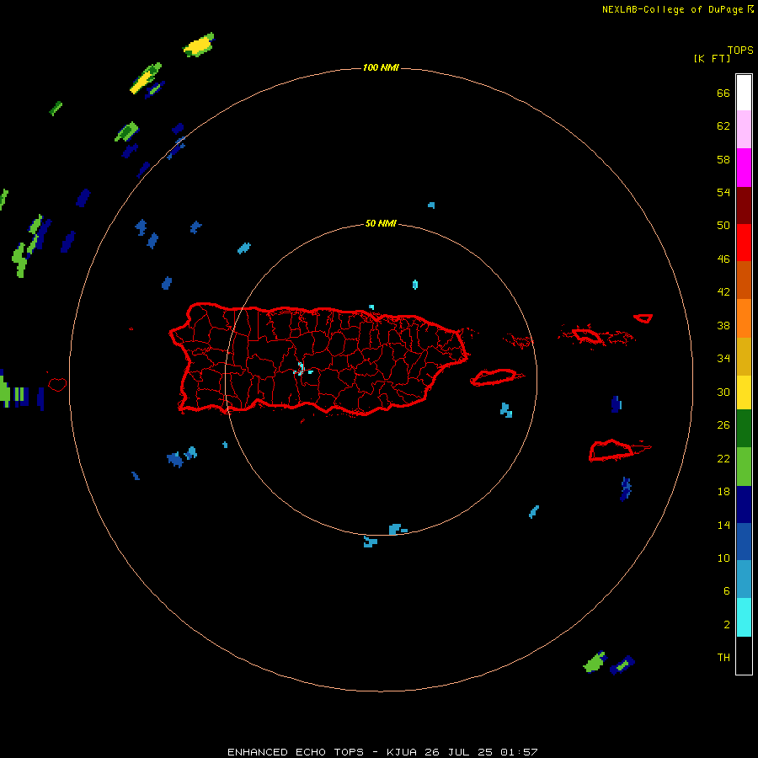Click the light blue echo on the 50 NMI ring bottom
Viewport: 758px width, 758px height.
(398, 530)
